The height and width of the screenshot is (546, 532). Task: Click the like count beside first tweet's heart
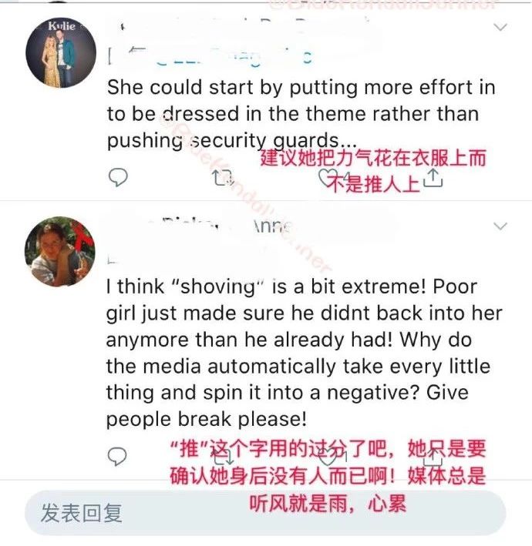click(347, 176)
